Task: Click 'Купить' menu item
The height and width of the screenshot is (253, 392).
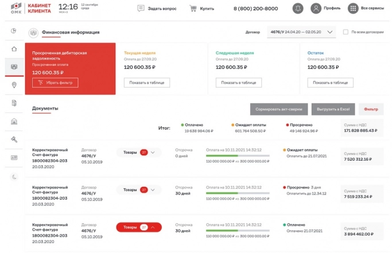Action: [207, 9]
